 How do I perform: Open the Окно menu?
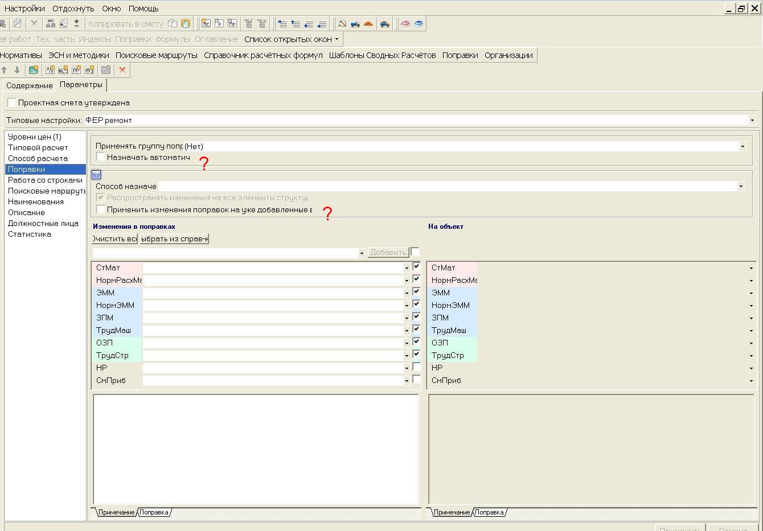[112, 9]
